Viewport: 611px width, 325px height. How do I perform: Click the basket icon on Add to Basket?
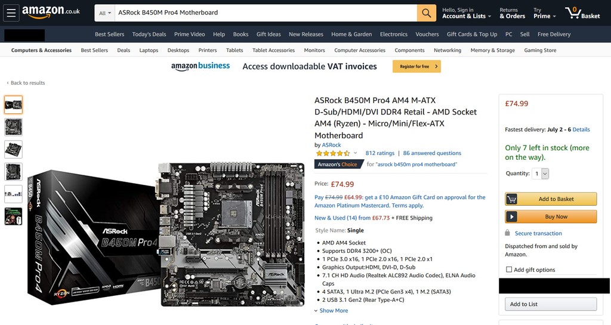[x=511, y=199]
